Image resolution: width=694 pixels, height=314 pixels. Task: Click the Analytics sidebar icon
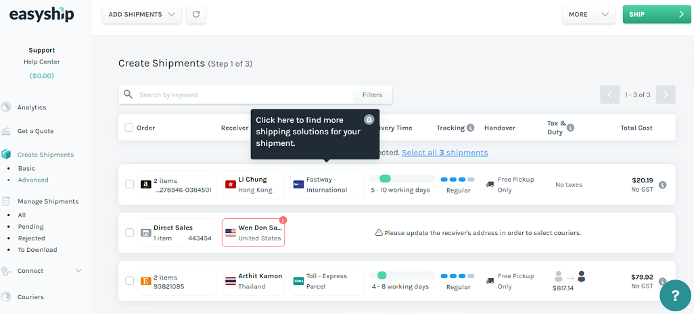click(x=6, y=107)
